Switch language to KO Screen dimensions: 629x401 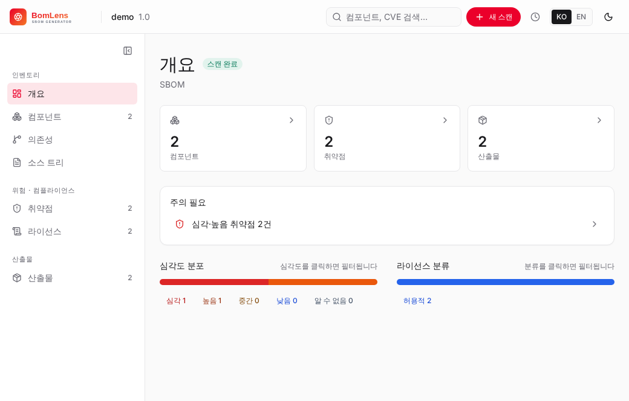[561, 17]
